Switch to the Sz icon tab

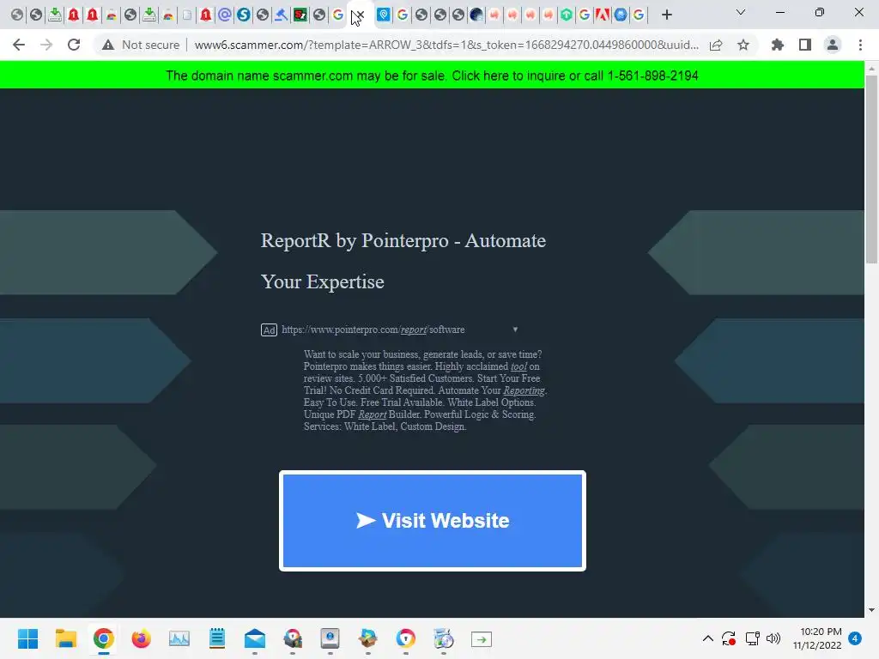pyautogui.click(x=300, y=15)
